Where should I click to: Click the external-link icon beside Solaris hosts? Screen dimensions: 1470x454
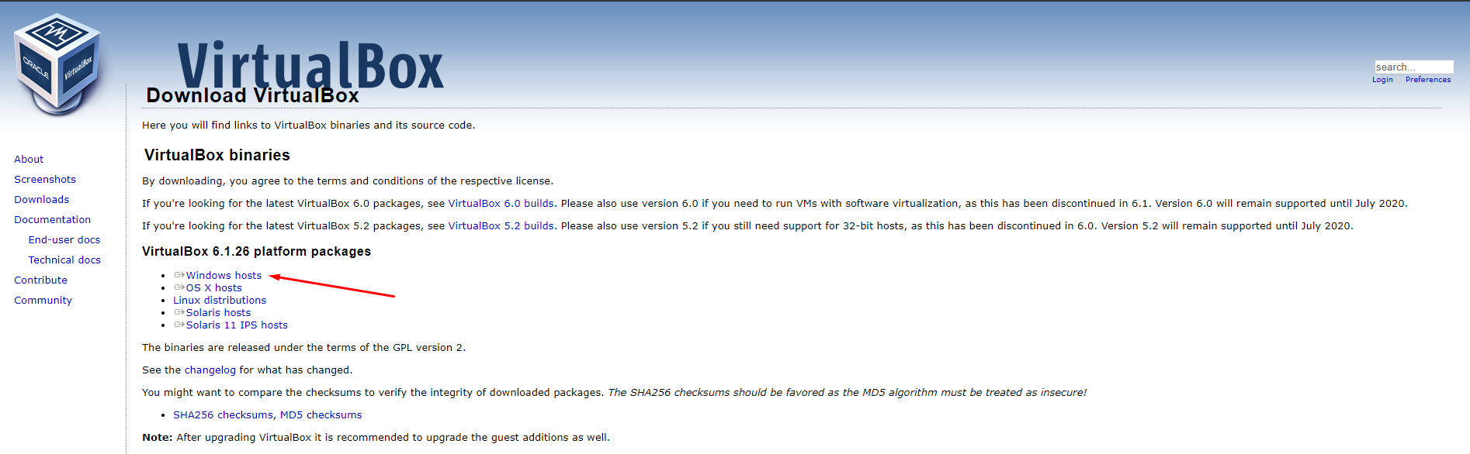(179, 312)
